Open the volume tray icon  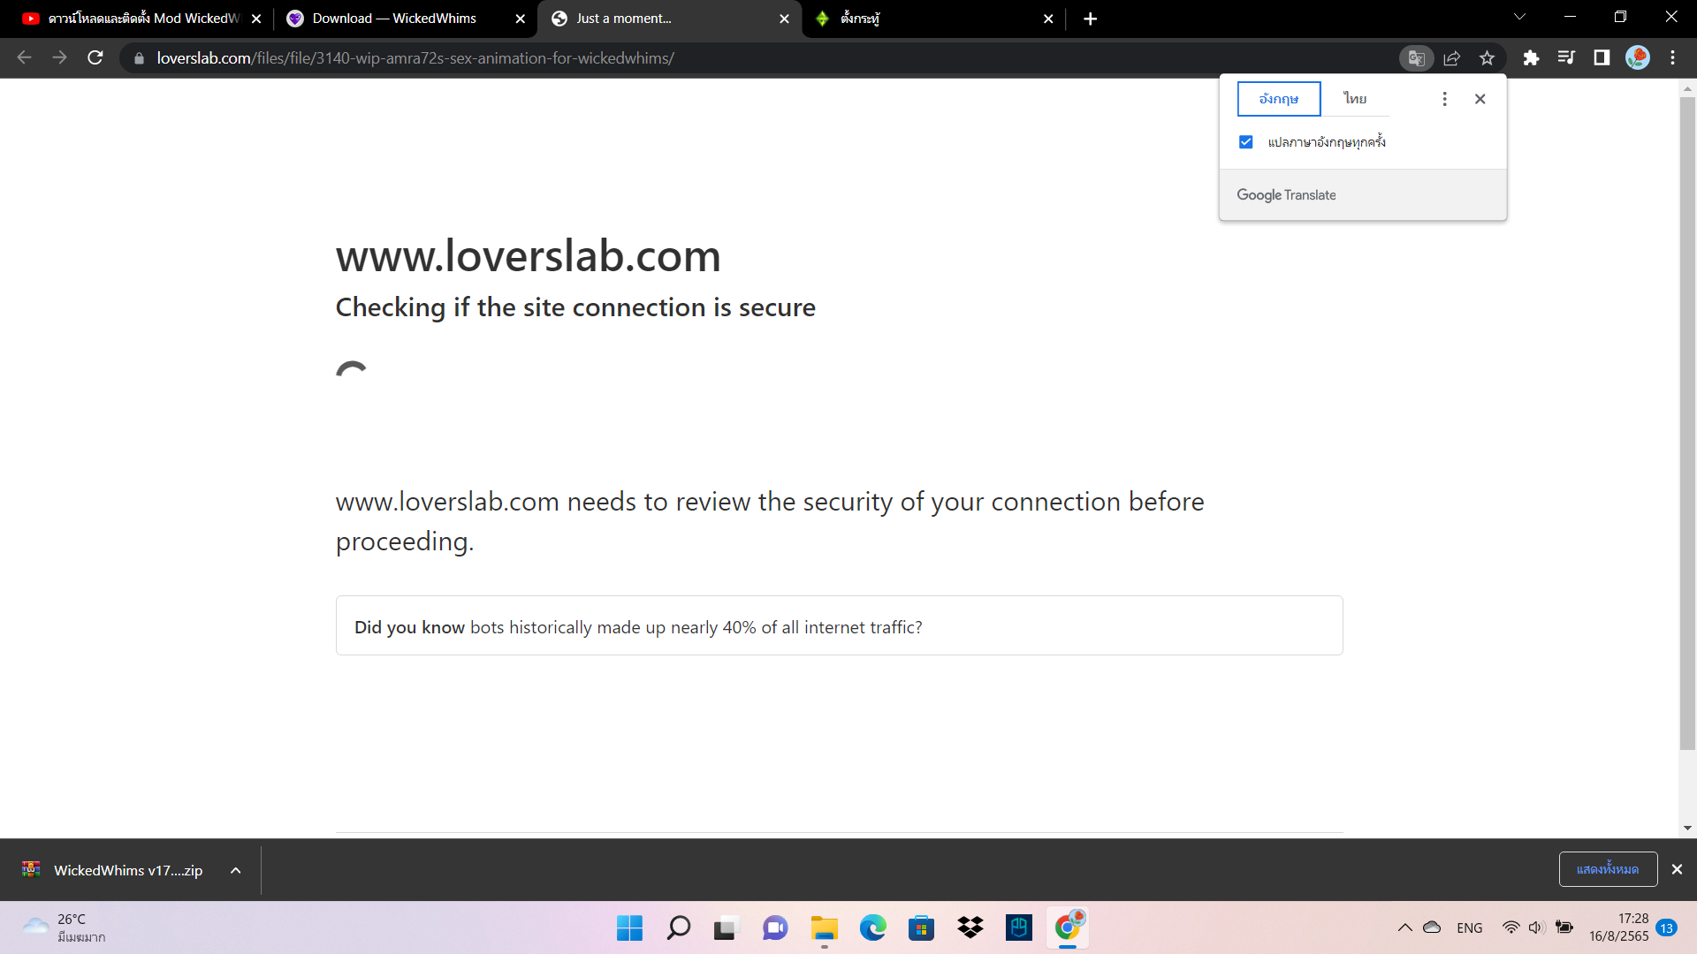(x=1536, y=927)
